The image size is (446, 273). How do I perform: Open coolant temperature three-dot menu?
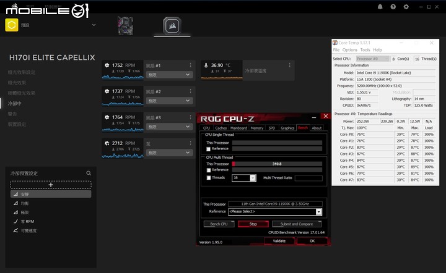(289, 65)
